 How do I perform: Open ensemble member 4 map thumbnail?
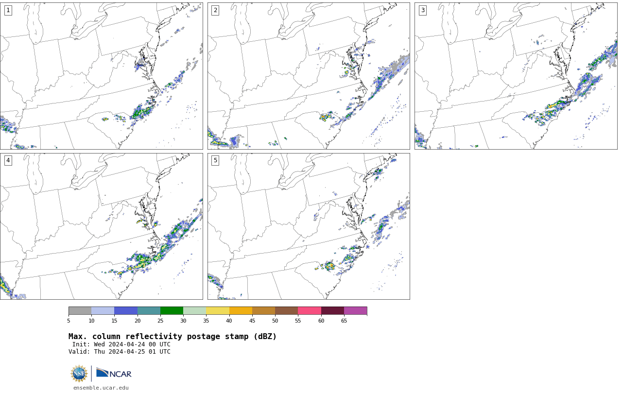click(x=101, y=226)
